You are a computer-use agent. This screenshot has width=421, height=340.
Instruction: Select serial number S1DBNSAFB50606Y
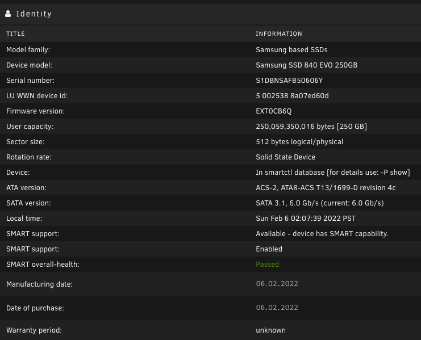(289, 81)
